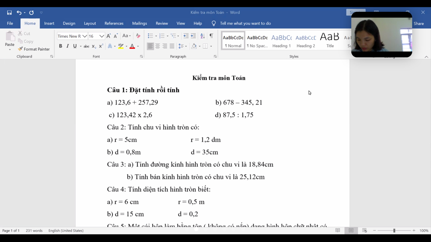The width and height of the screenshot is (431, 242).
Task: Switch to the Mailings tab
Action: pyautogui.click(x=139, y=24)
